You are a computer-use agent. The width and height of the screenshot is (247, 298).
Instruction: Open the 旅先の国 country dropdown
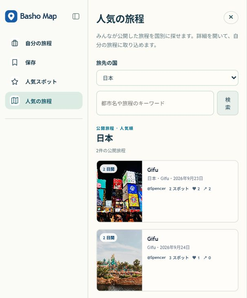168,78
